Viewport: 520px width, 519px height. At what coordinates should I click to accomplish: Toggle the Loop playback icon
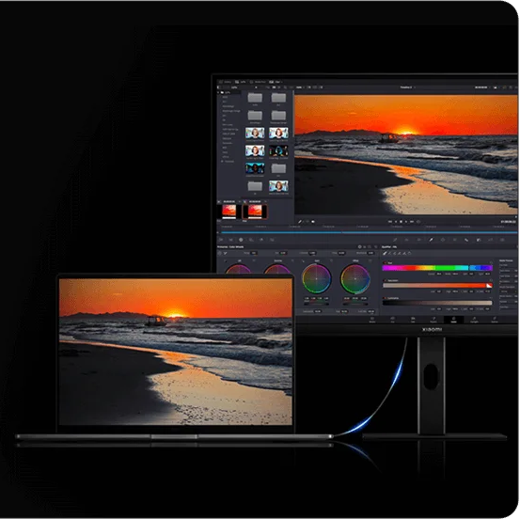[418, 222]
